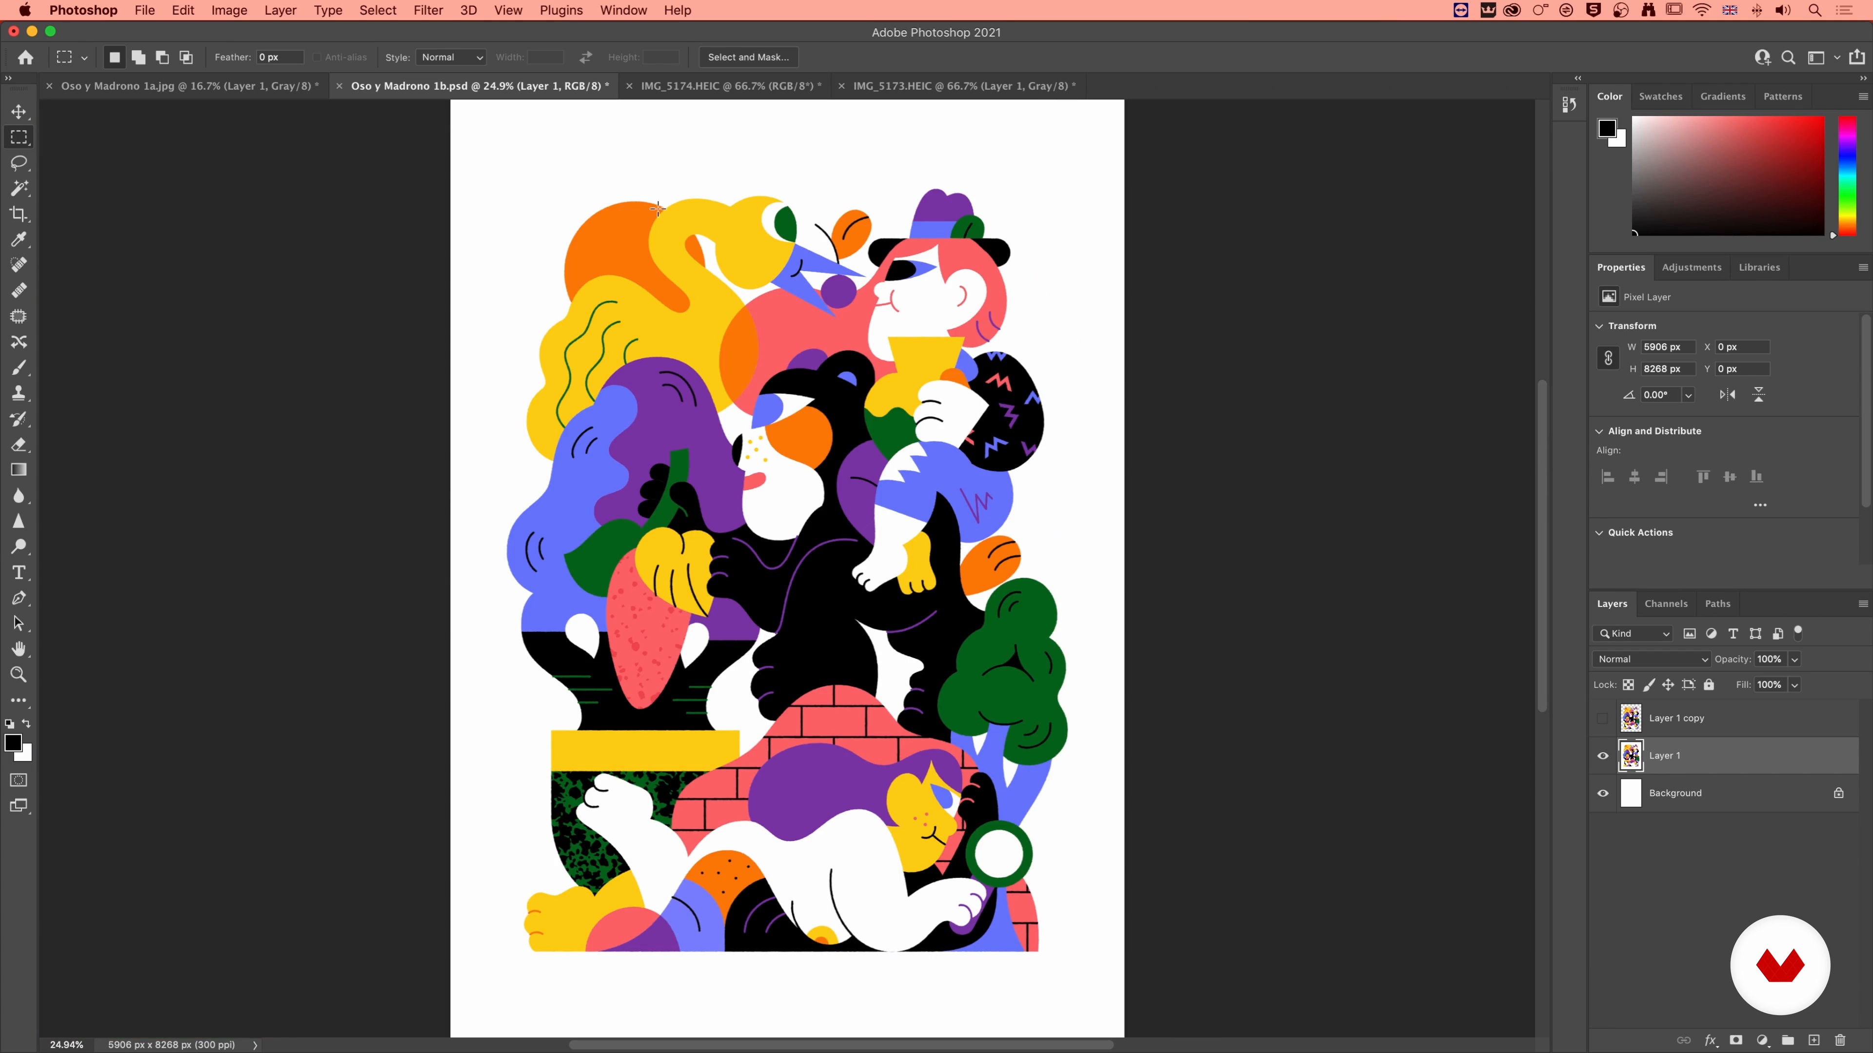Select the Hand tool
Viewport: 1873px width, 1053px height.
point(19,649)
